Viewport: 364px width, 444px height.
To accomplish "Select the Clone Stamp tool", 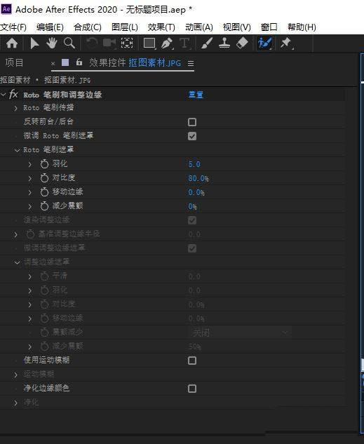I will [224, 43].
